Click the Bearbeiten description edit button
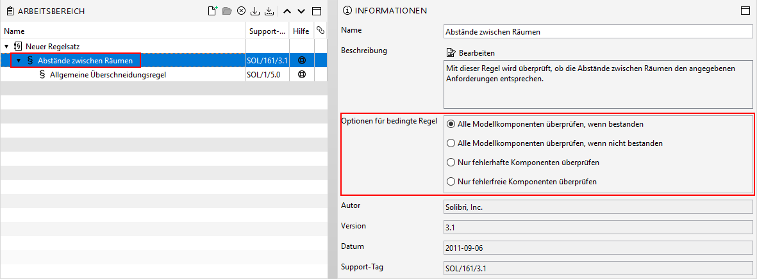Screen dimensions: 757x279 coord(470,52)
